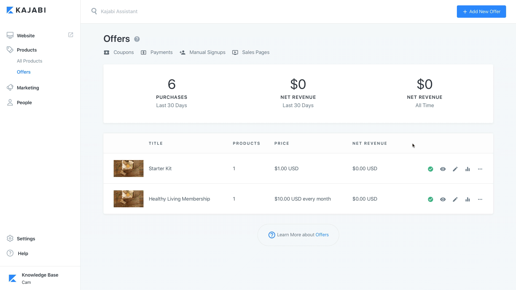516x290 pixels.
Task: Open the Learn More about Offers link
Action: click(322, 235)
